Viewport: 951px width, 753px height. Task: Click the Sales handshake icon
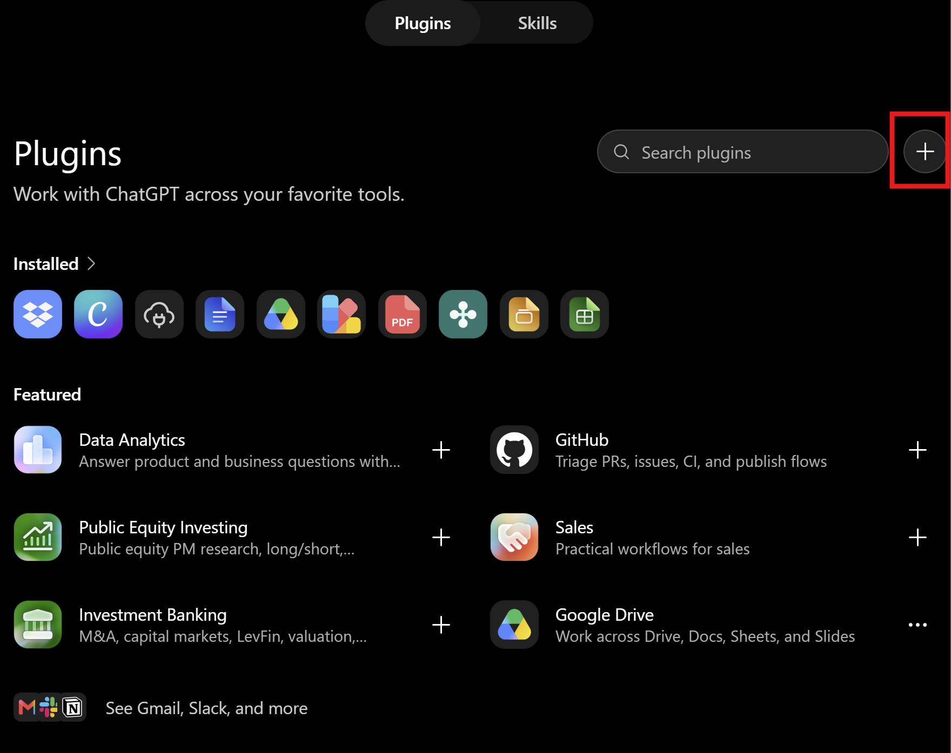coord(514,537)
